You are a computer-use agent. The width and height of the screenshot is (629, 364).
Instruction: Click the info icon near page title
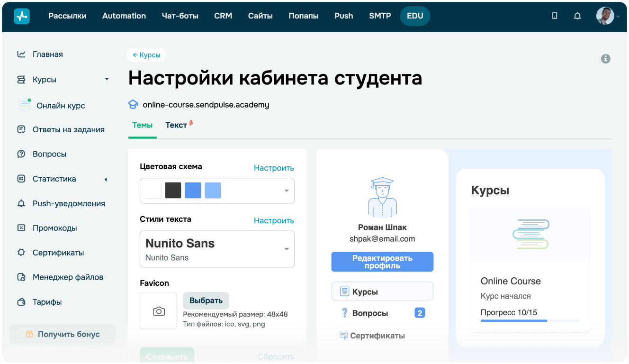pos(605,59)
